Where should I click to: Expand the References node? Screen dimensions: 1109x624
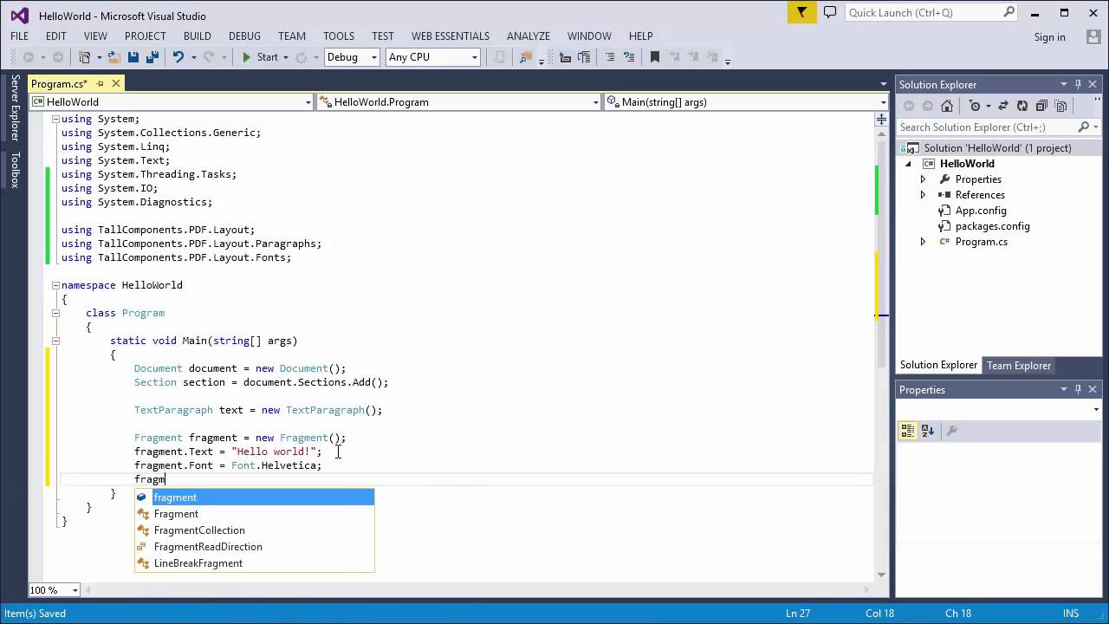(x=923, y=195)
